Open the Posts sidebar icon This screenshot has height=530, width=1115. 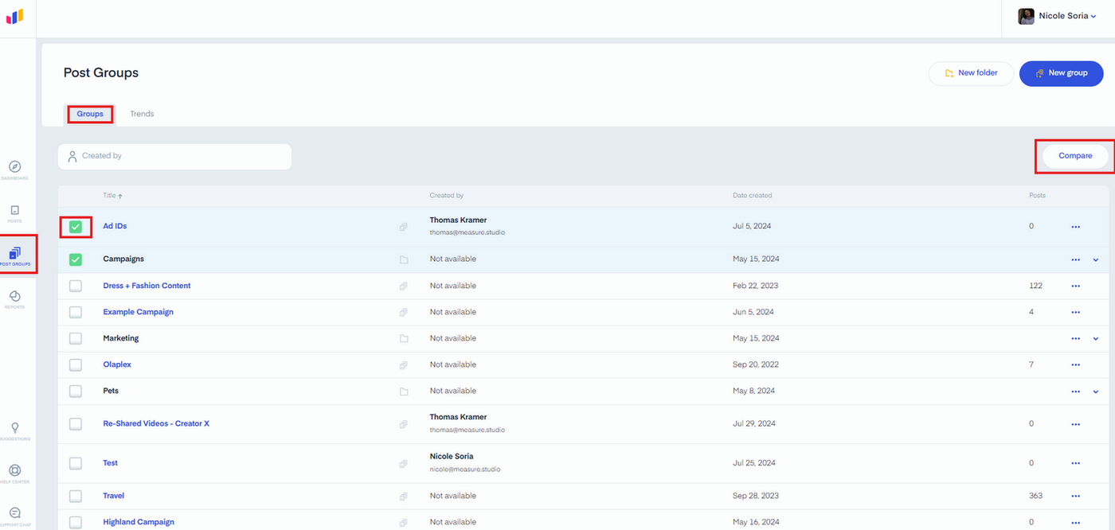14,210
